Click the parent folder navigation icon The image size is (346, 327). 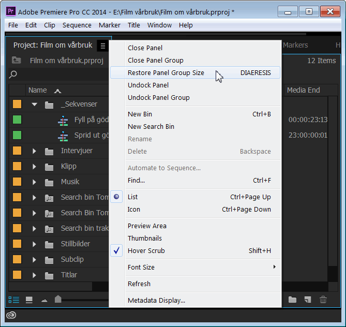(x=17, y=61)
